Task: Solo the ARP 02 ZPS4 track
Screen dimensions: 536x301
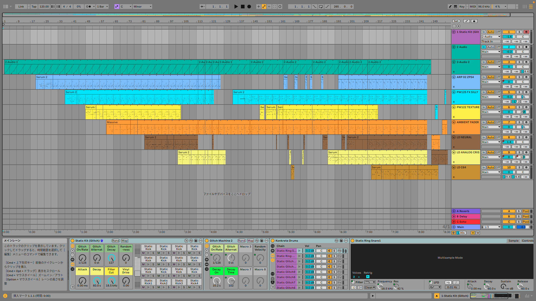Action: 519,77
